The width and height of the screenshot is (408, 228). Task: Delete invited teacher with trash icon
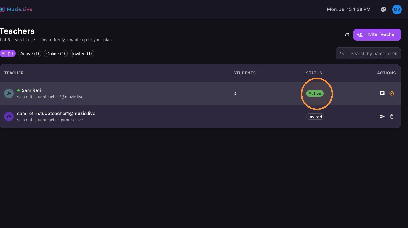point(392,117)
